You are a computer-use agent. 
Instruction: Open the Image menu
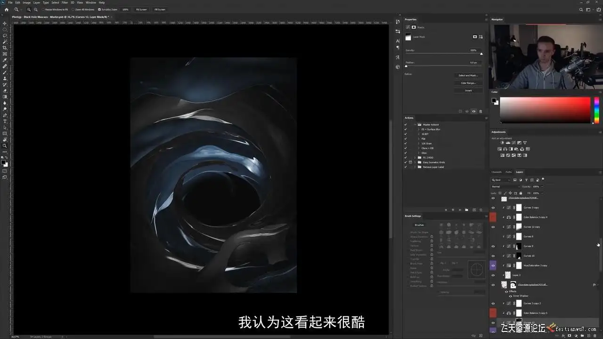point(26,2)
